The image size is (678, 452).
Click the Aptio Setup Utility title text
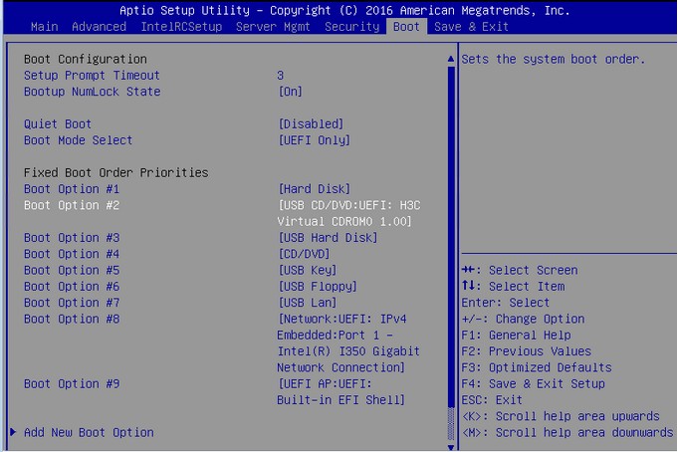(344, 10)
